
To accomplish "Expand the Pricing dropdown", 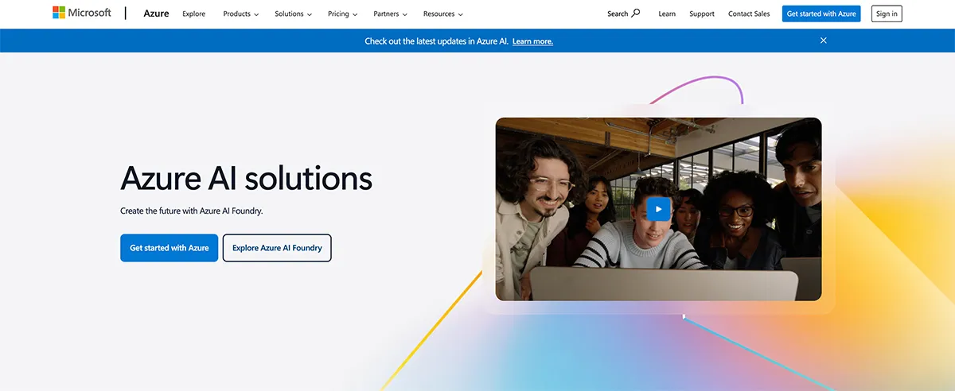I will tap(343, 14).
